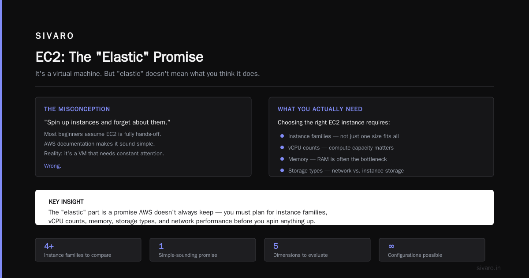Click the subtitle about what "elastic" means
Image resolution: width=529 pixels, height=278 pixels.
pos(148,74)
